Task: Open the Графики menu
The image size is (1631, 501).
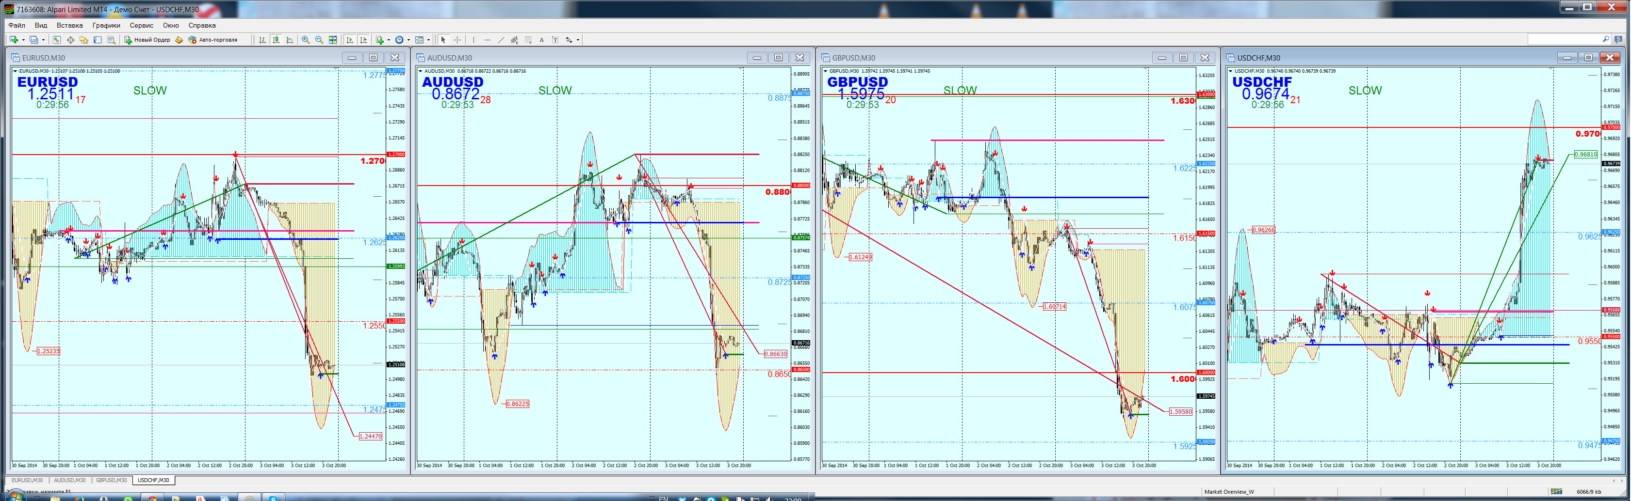Action: (x=106, y=25)
